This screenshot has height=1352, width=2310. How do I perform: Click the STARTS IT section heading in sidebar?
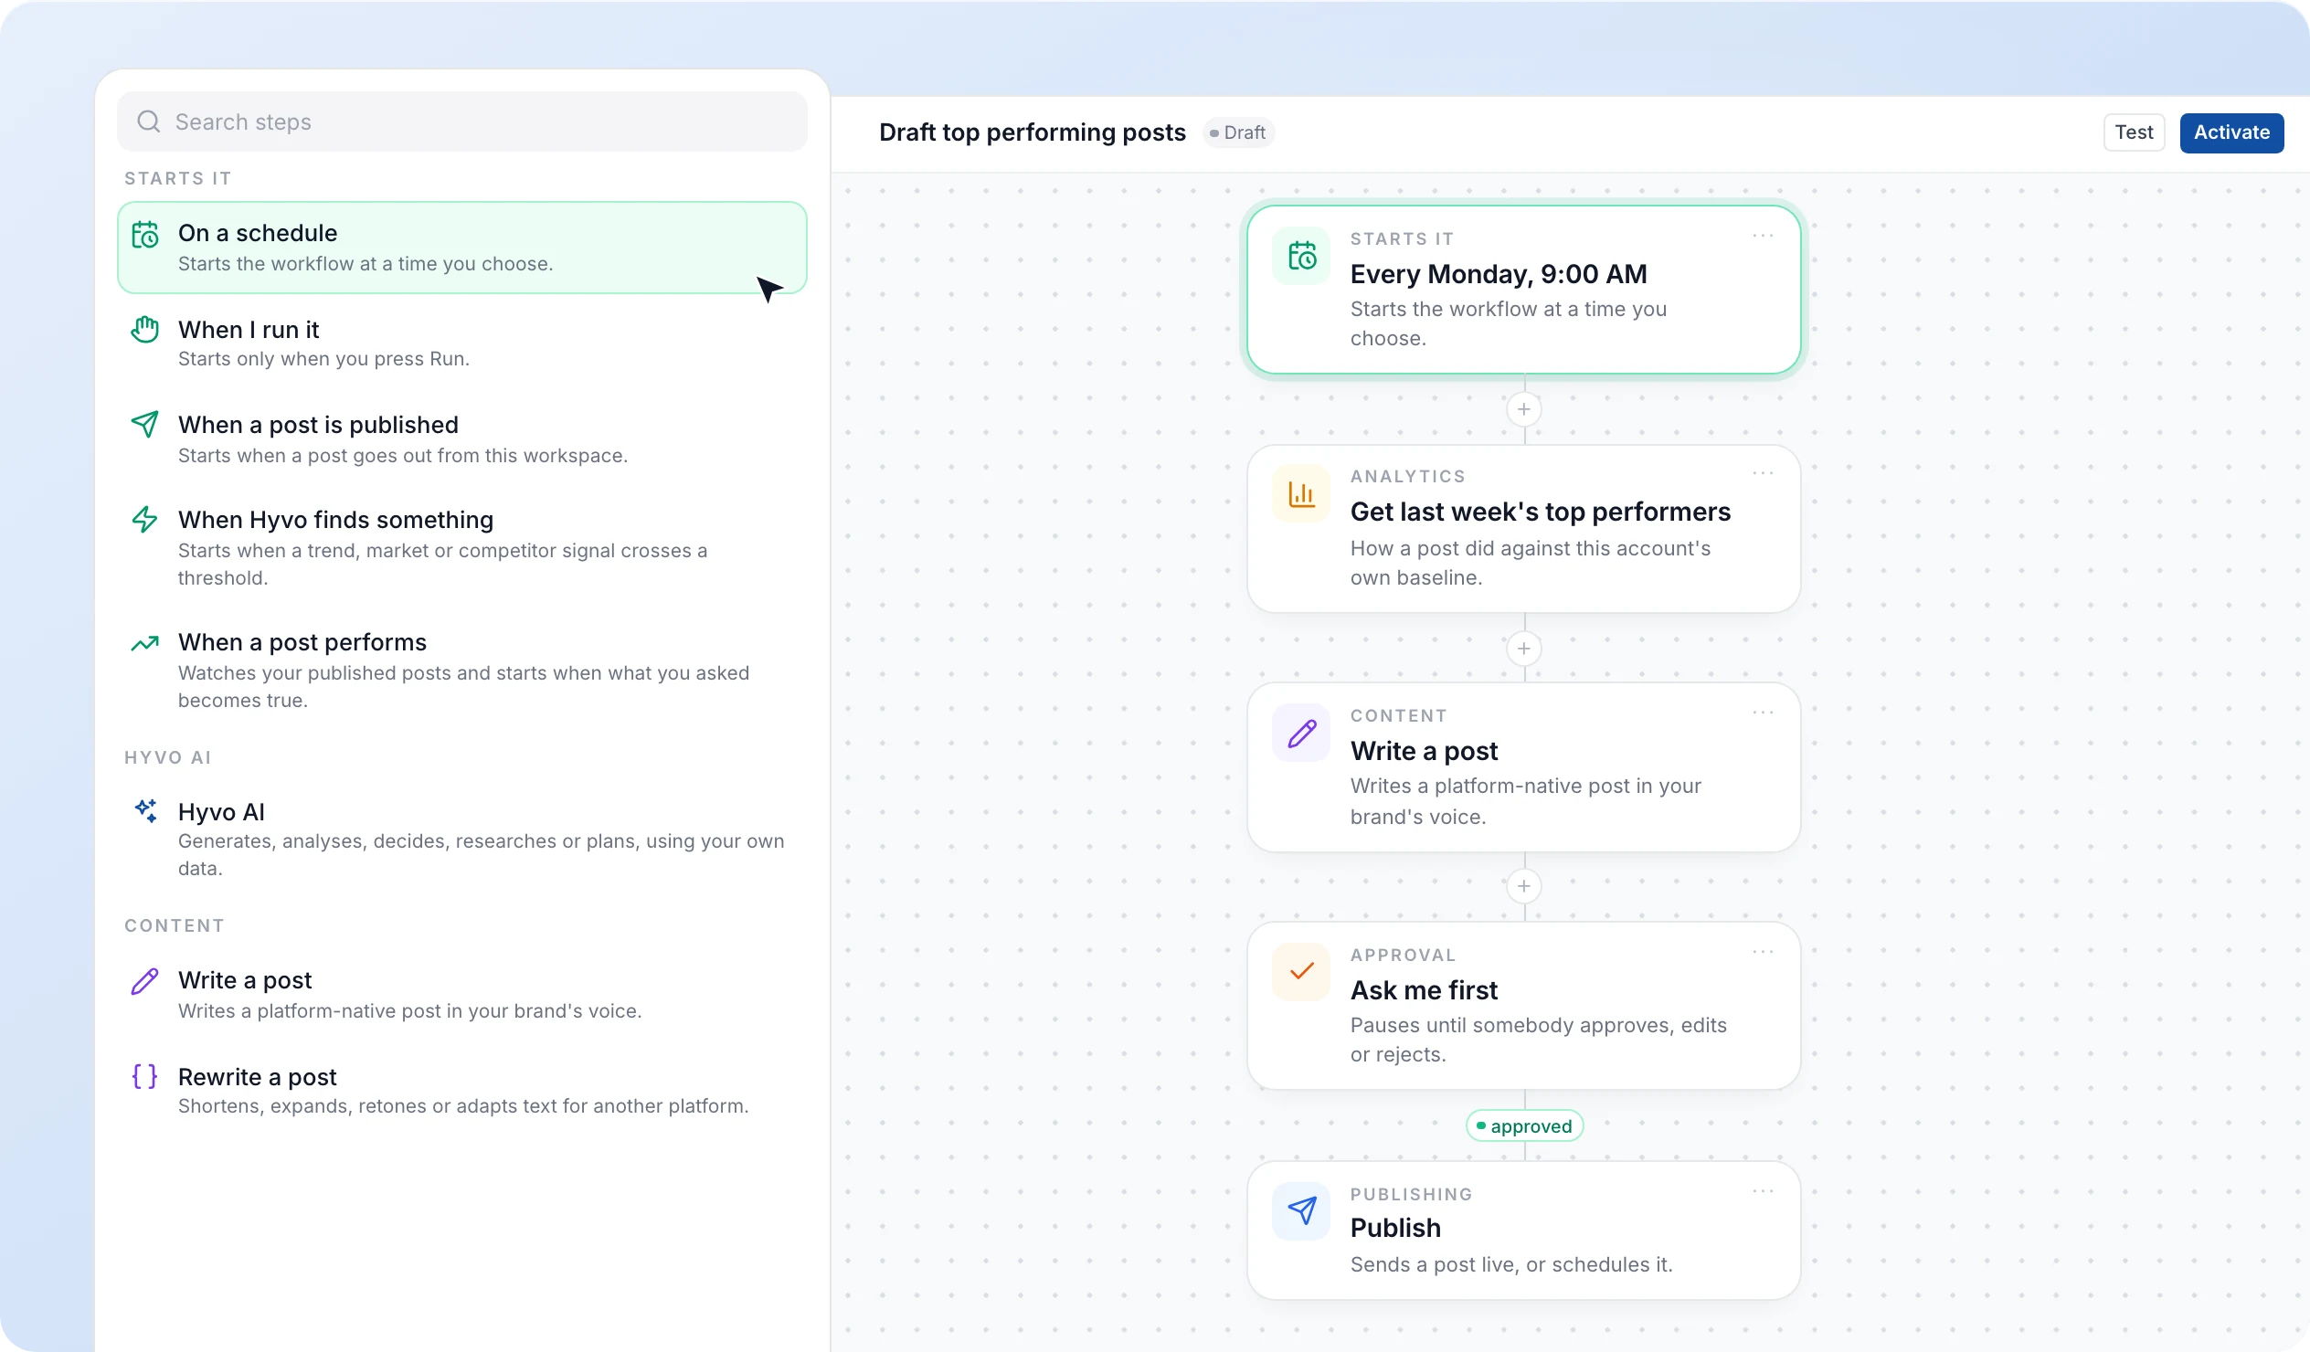tap(178, 178)
